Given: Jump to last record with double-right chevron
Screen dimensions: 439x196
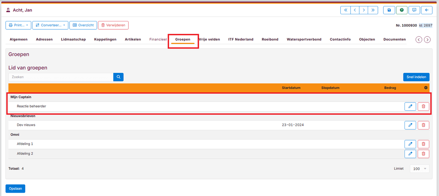Looking at the screenshot, I should [x=373, y=10].
